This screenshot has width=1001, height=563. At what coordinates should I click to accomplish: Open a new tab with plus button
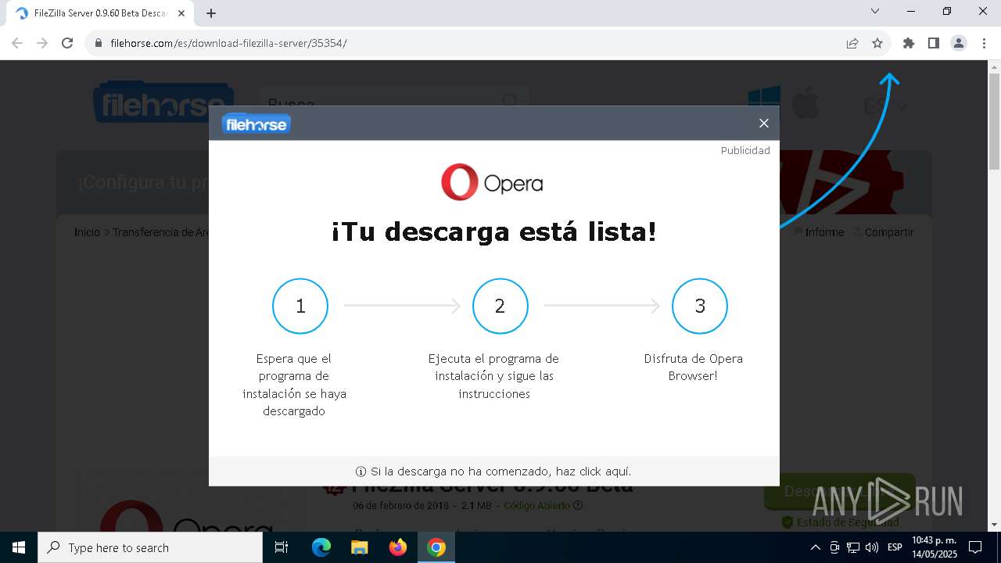(211, 13)
